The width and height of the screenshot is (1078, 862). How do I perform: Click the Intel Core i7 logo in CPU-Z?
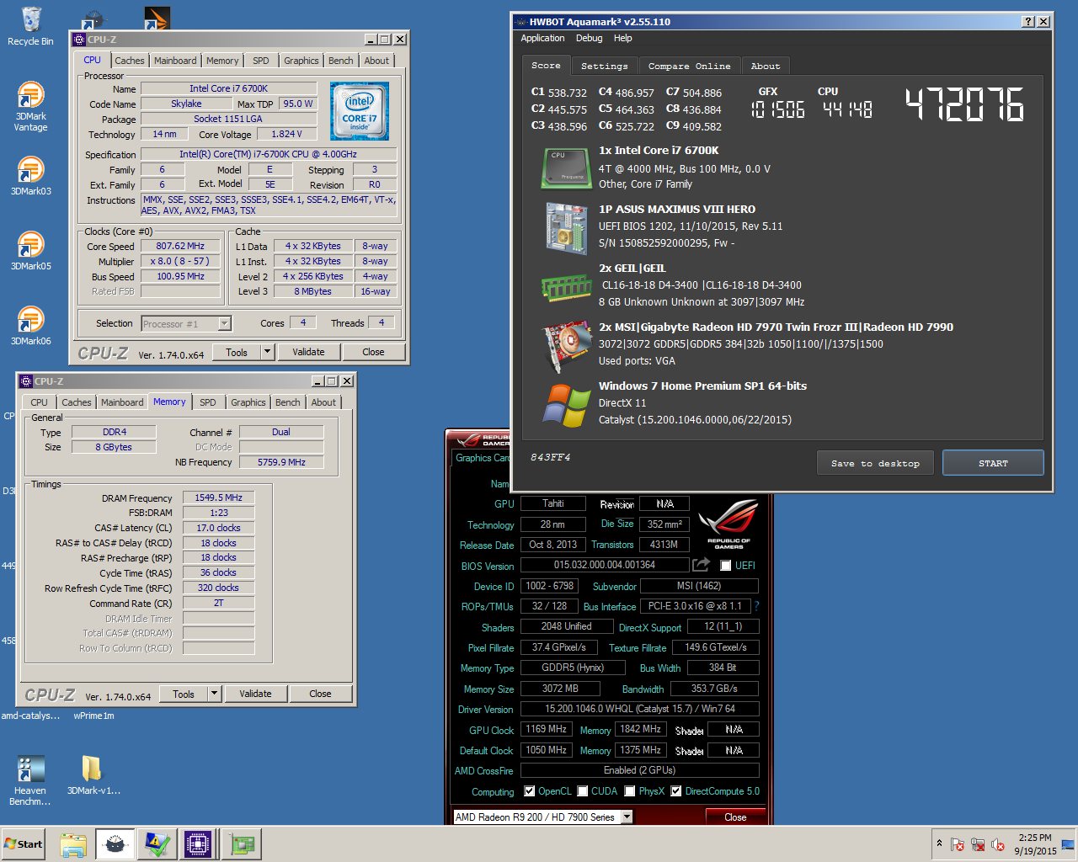point(360,111)
